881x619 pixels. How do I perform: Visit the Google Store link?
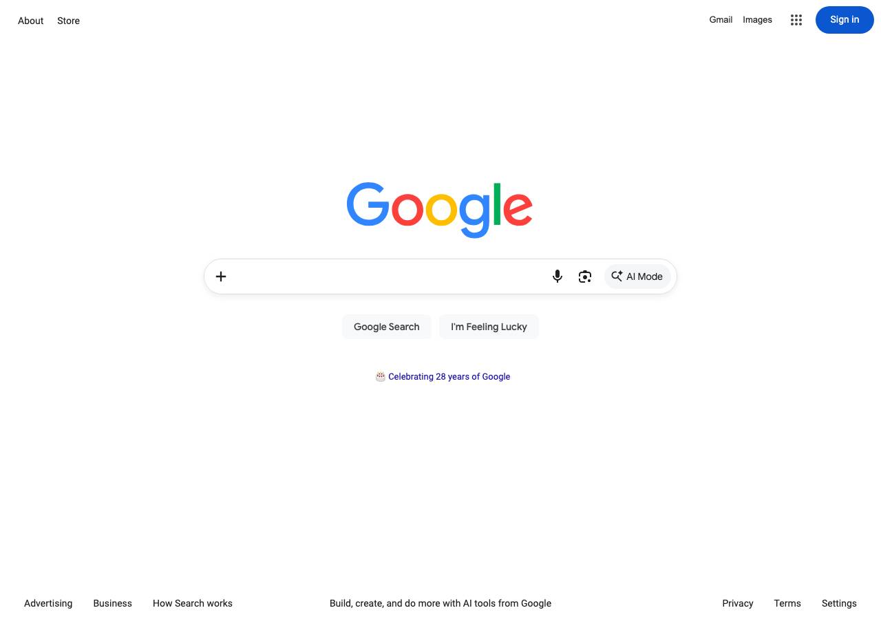[68, 21]
